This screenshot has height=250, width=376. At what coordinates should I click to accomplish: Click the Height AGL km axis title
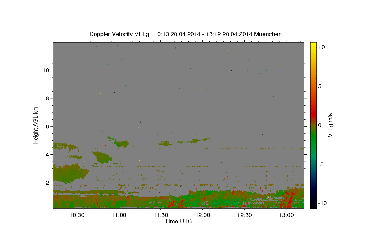[x=36, y=125]
